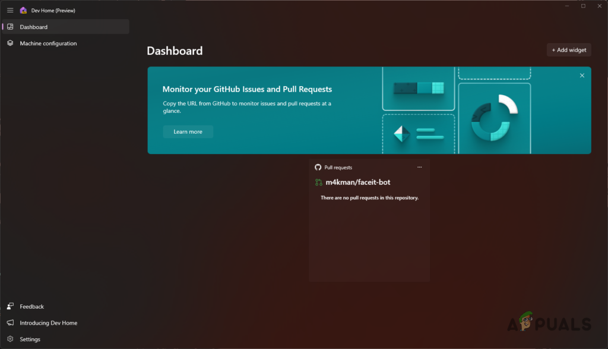Screen dimensions: 608x349
Task: Click the Dev Home logo in title bar
Action: tap(22, 10)
